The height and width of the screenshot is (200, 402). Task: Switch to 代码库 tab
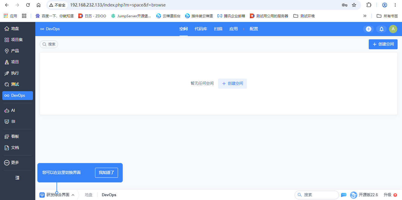pyautogui.click(x=201, y=29)
